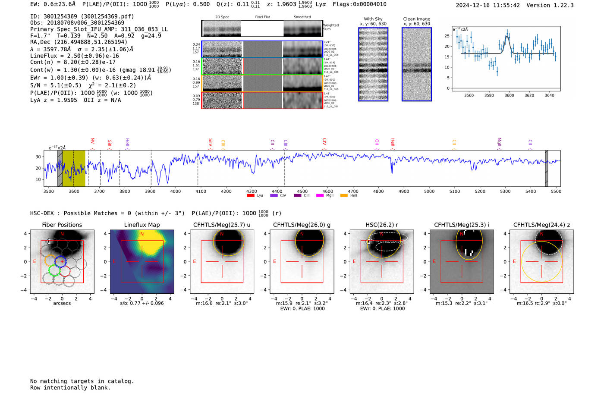The image size is (604, 411).
Task: Click the blue-bordered 2D spectrum row
Action: [x=262, y=49]
